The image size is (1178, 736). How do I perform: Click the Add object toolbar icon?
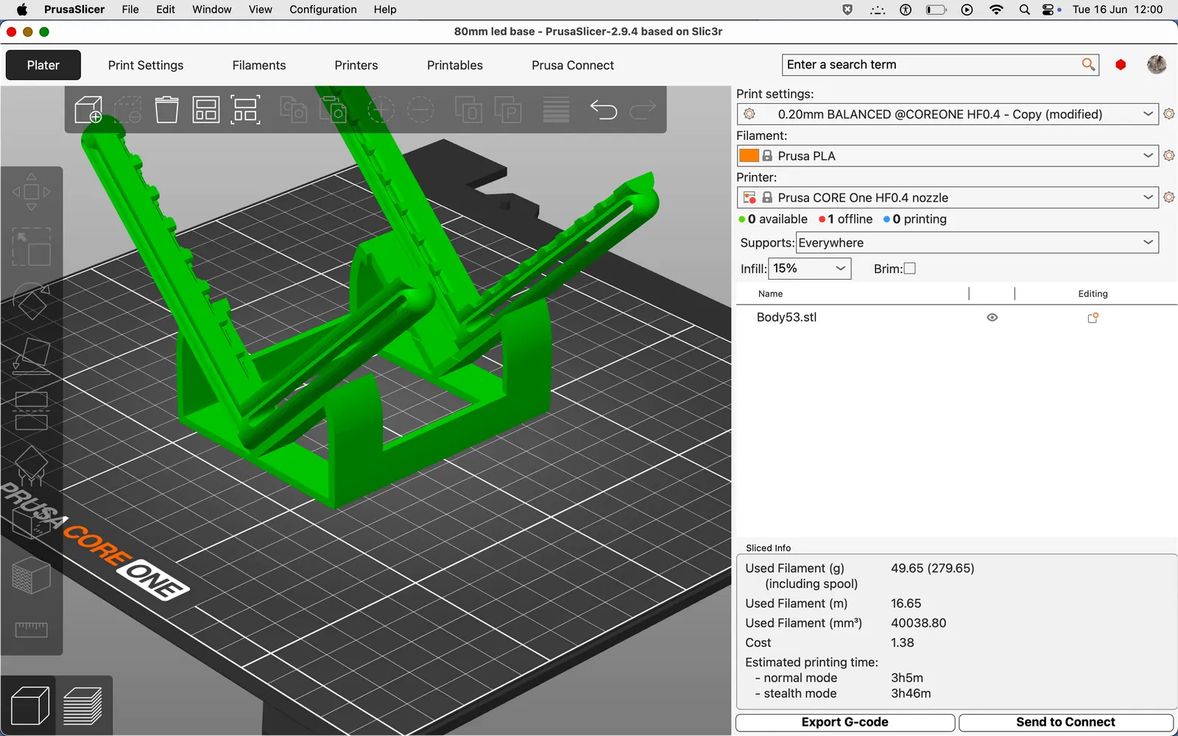click(x=88, y=110)
